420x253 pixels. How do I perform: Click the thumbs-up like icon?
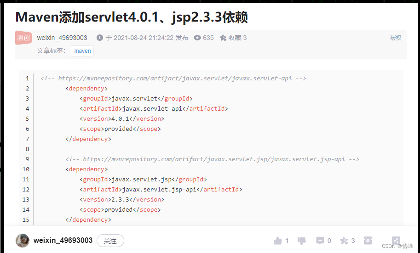[x=277, y=241]
